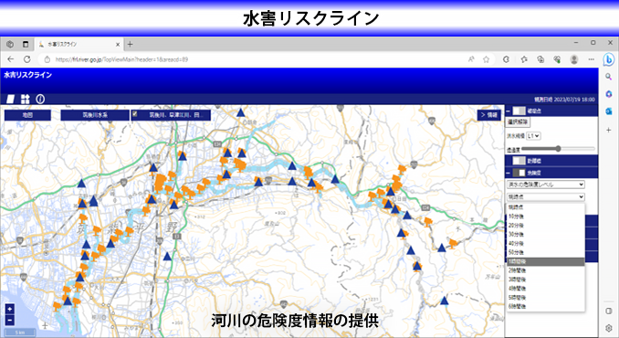View site info lock icon in address bar
The image size is (619, 338).
(47, 59)
